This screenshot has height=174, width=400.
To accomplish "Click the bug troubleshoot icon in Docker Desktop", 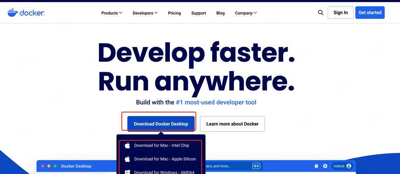I will click(x=316, y=166).
